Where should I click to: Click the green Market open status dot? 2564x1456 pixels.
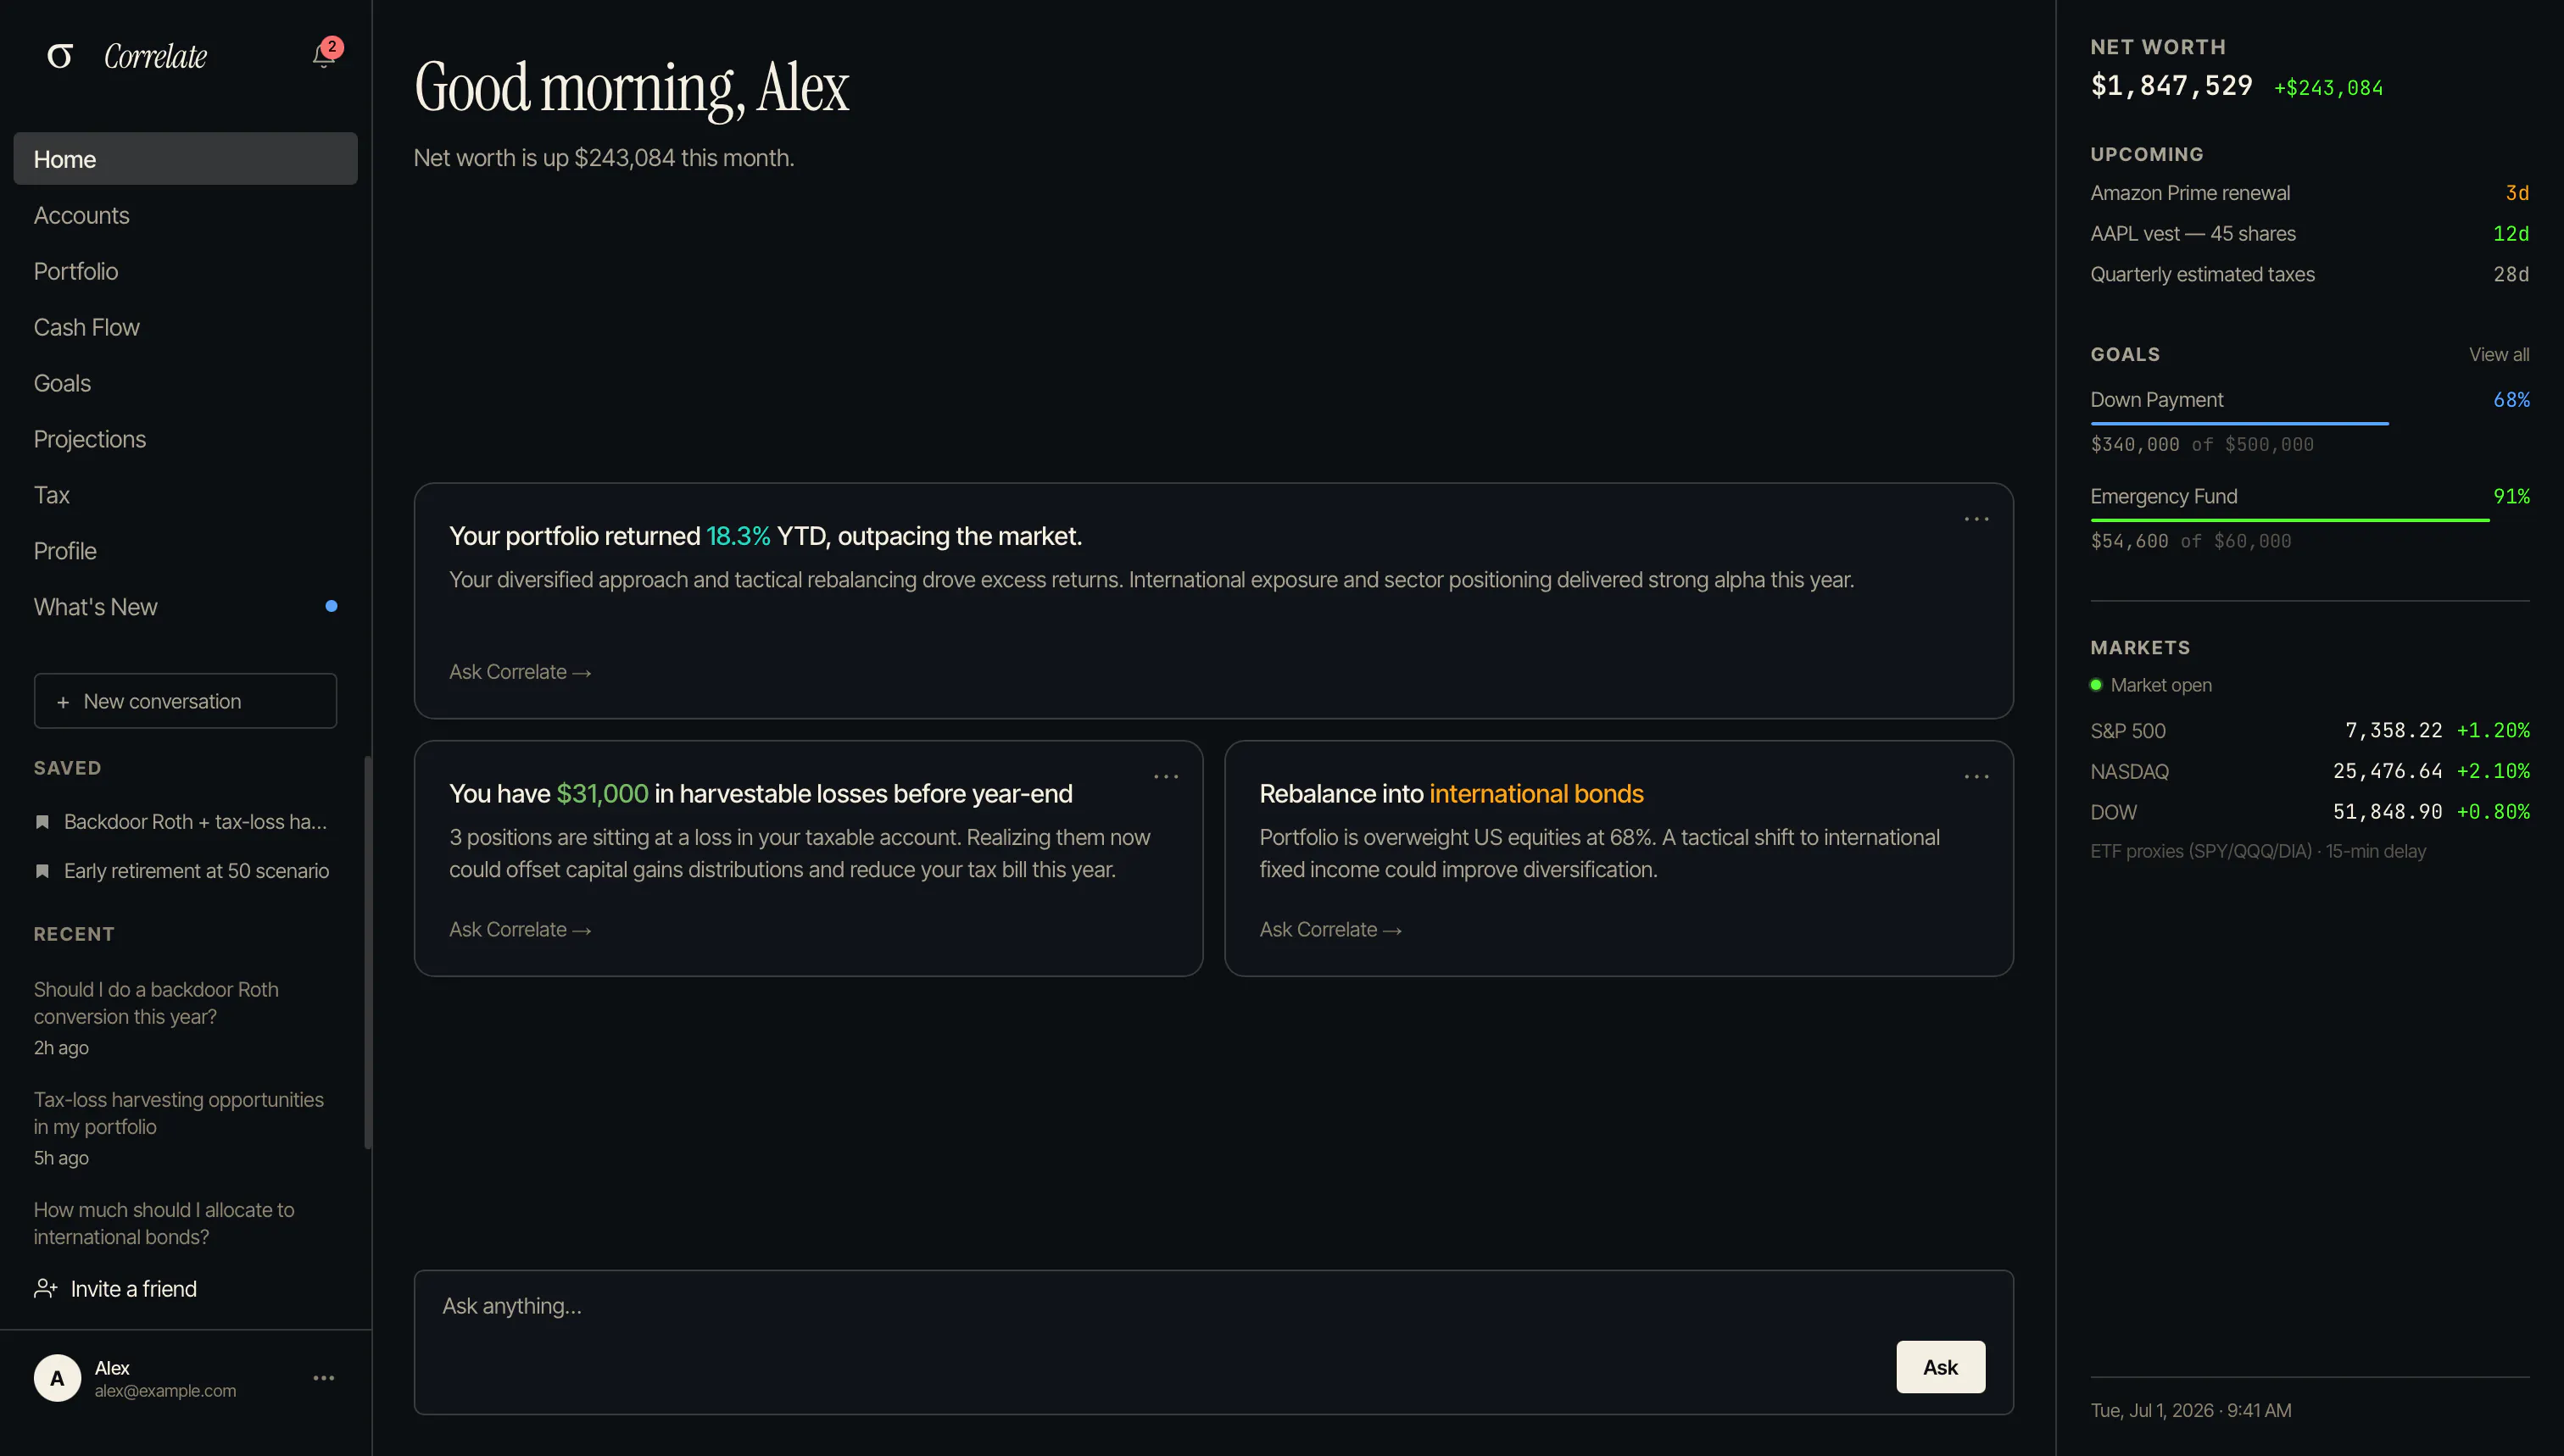coord(2096,685)
